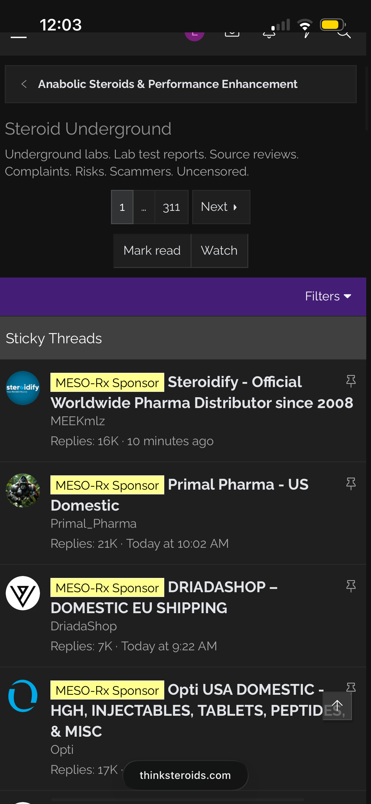Expand the Filters dropdown
Image resolution: width=371 pixels, height=804 pixels.
pyautogui.click(x=328, y=296)
